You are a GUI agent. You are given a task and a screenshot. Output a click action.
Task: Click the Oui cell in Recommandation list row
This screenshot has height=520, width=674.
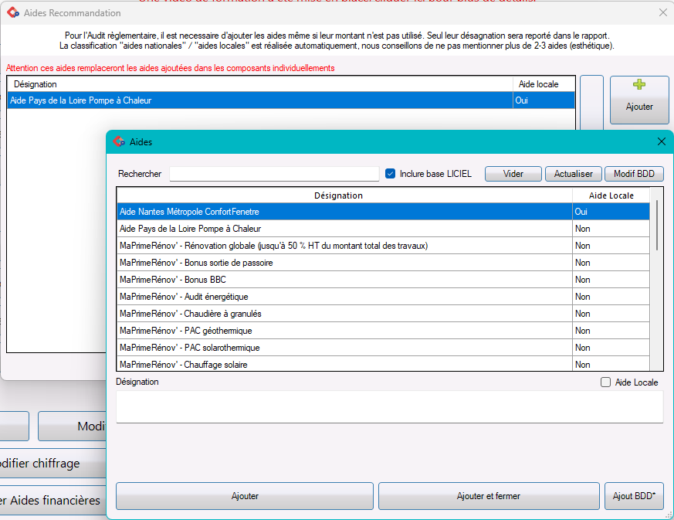point(544,100)
